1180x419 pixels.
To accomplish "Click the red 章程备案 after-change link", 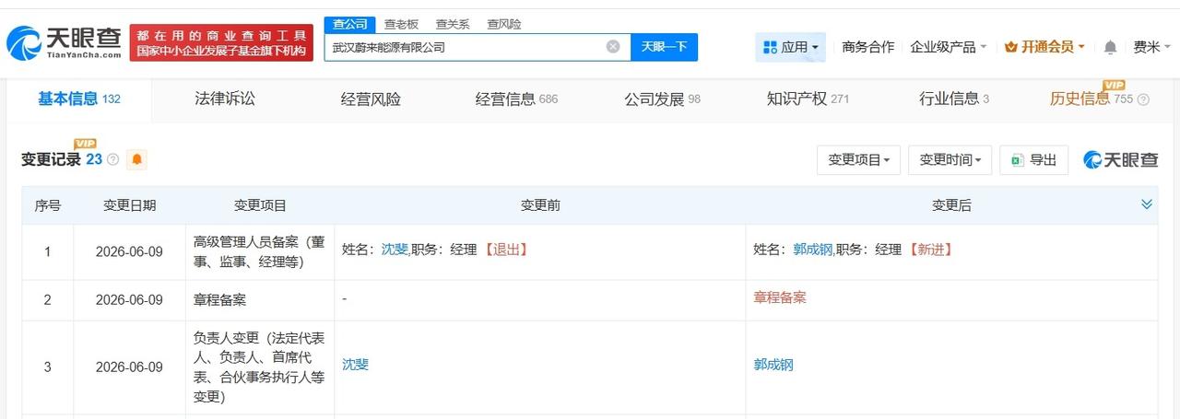I will 780,297.
